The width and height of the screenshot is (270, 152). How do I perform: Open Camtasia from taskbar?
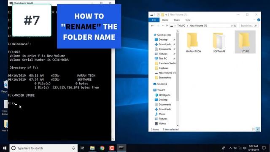pos(111,148)
